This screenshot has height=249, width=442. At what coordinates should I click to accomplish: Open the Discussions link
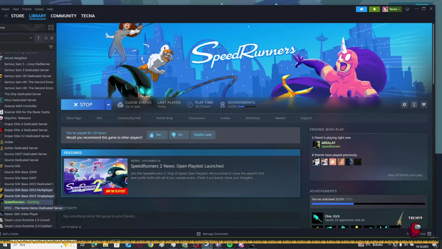(196, 118)
